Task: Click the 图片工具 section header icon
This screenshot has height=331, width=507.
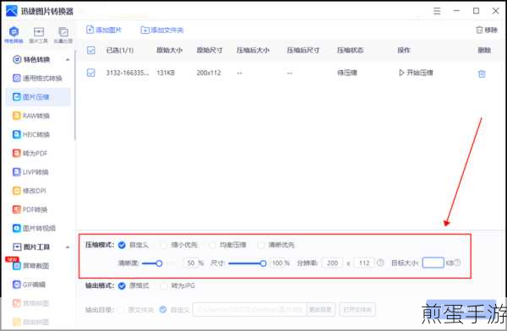Action: [x=17, y=247]
